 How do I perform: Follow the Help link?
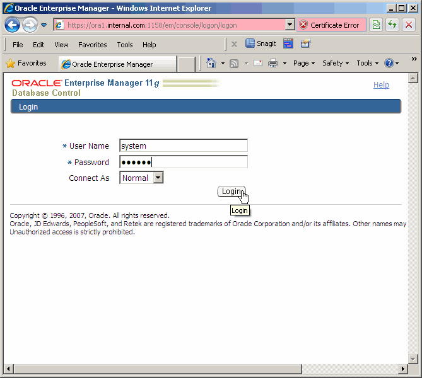pos(381,85)
